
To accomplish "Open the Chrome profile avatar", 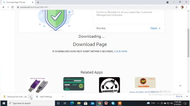I will (182, 7).
